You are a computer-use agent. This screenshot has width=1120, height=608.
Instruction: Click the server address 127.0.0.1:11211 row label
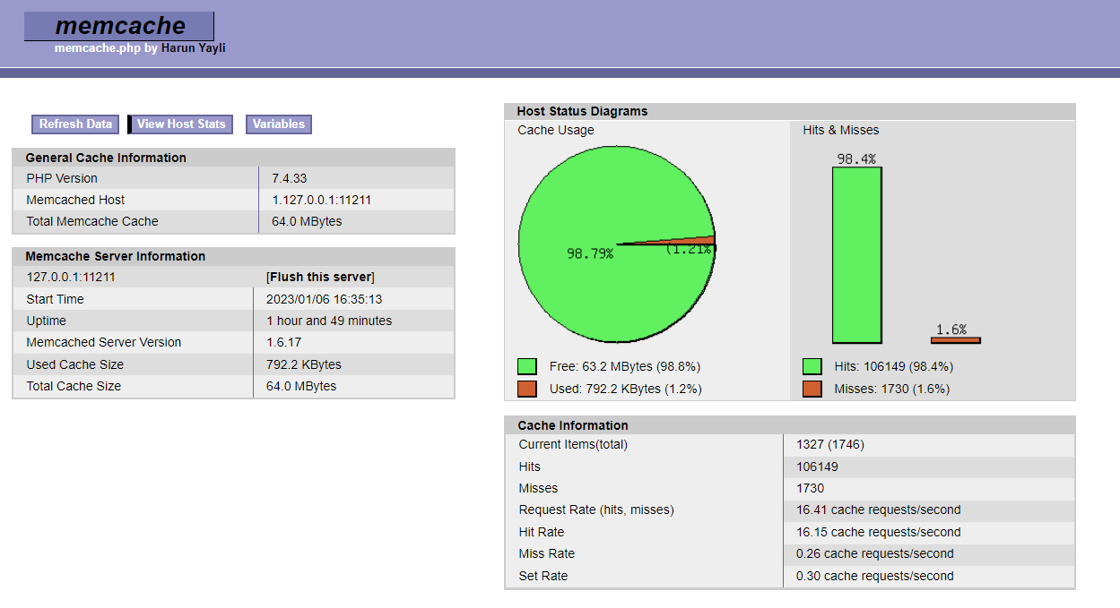point(71,278)
